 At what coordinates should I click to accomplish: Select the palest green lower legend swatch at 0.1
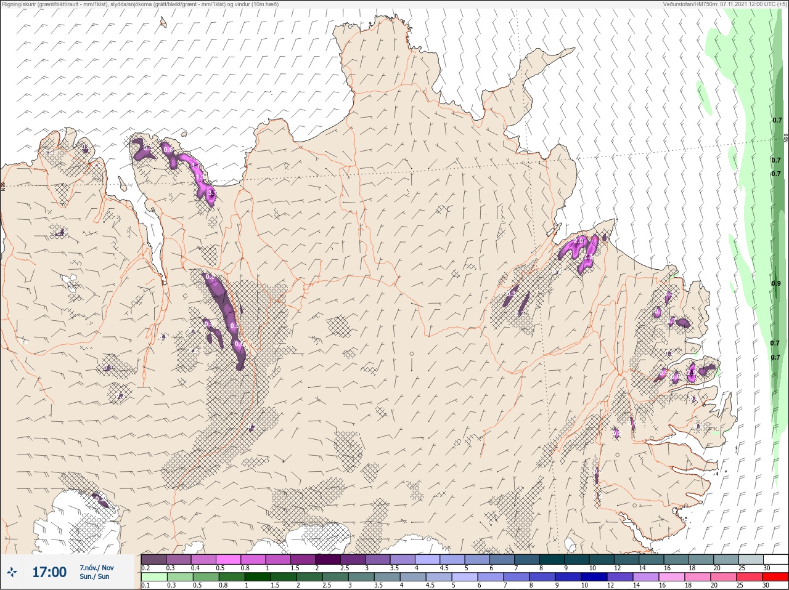153,577
